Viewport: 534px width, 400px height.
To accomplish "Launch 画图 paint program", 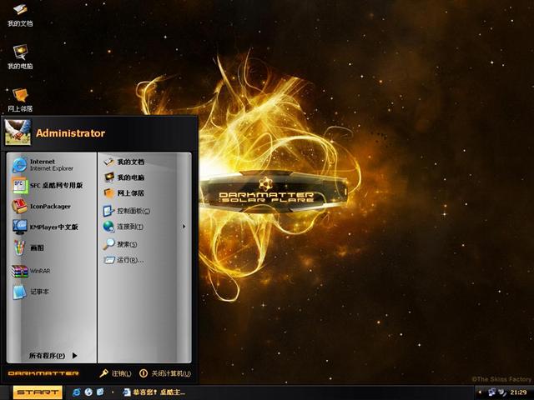I will tap(52, 247).
